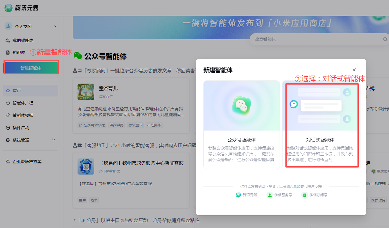The width and height of the screenshot is (389, 228).
Task: Click the author name @小林智能体
Action: [x=109, y=171]
